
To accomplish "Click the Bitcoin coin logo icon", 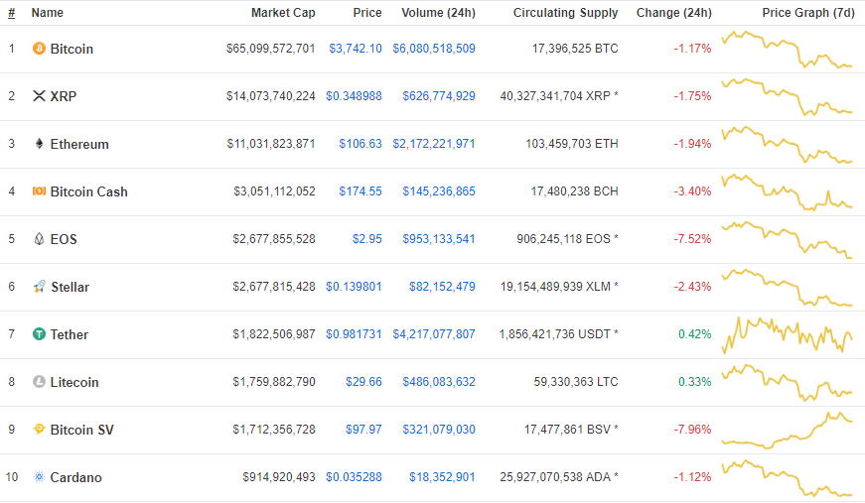I will click(x=40, y=49).
